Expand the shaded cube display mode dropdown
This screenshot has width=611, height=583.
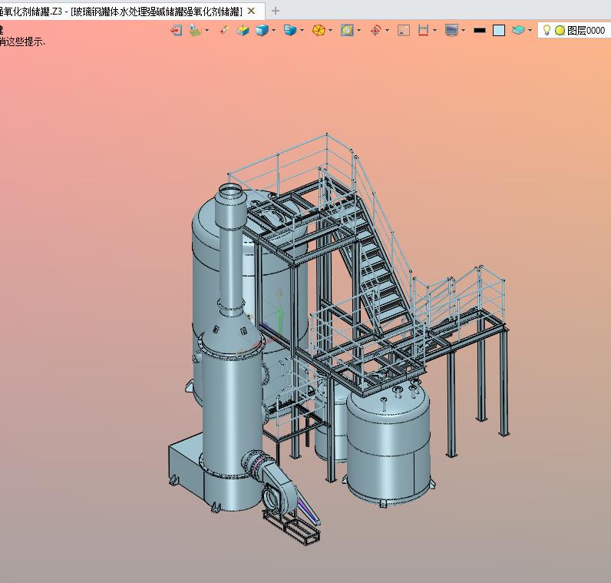tap(274, 31)
